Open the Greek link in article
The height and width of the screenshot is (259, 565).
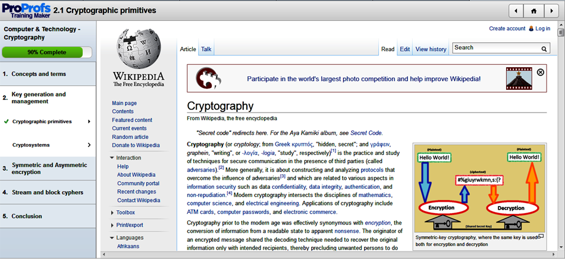point(283,144)
